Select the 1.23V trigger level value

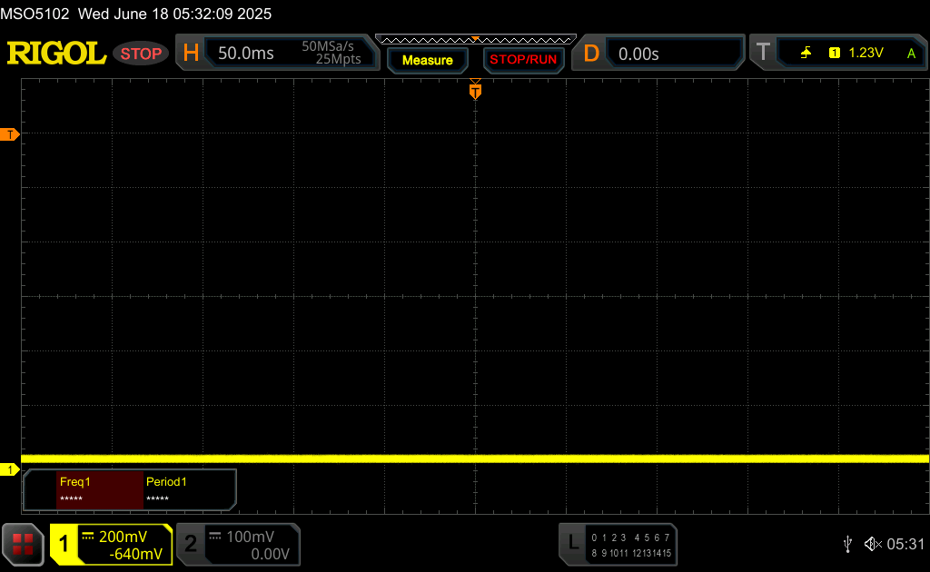coord(866,53)
